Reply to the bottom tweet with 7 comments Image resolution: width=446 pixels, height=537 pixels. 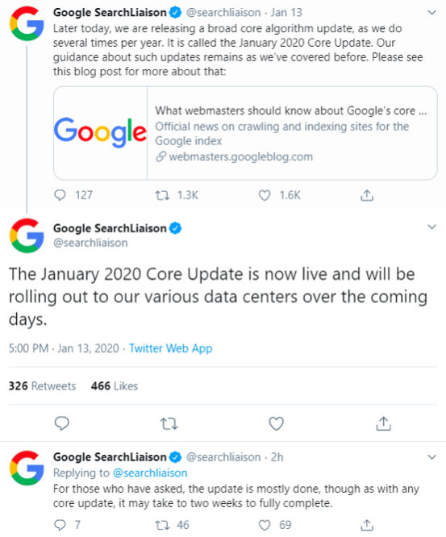tap(60, 525)
